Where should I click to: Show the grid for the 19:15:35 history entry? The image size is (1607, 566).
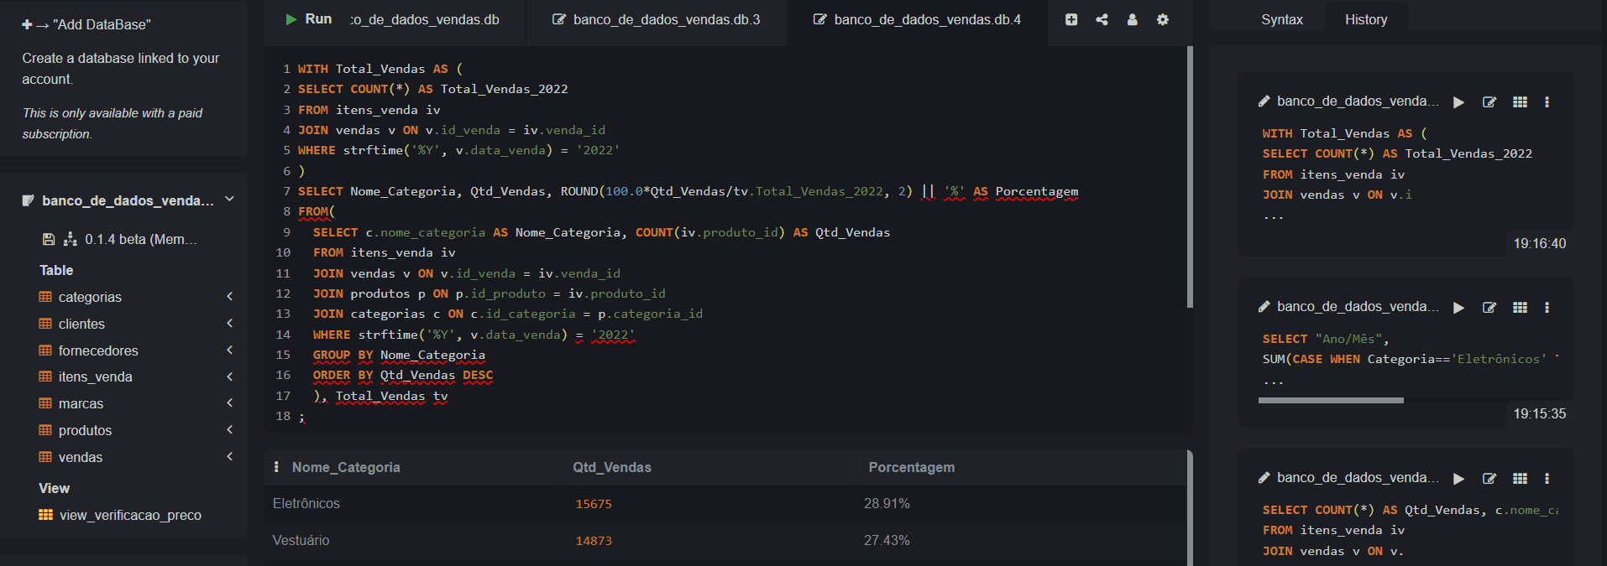point(1520,308)
